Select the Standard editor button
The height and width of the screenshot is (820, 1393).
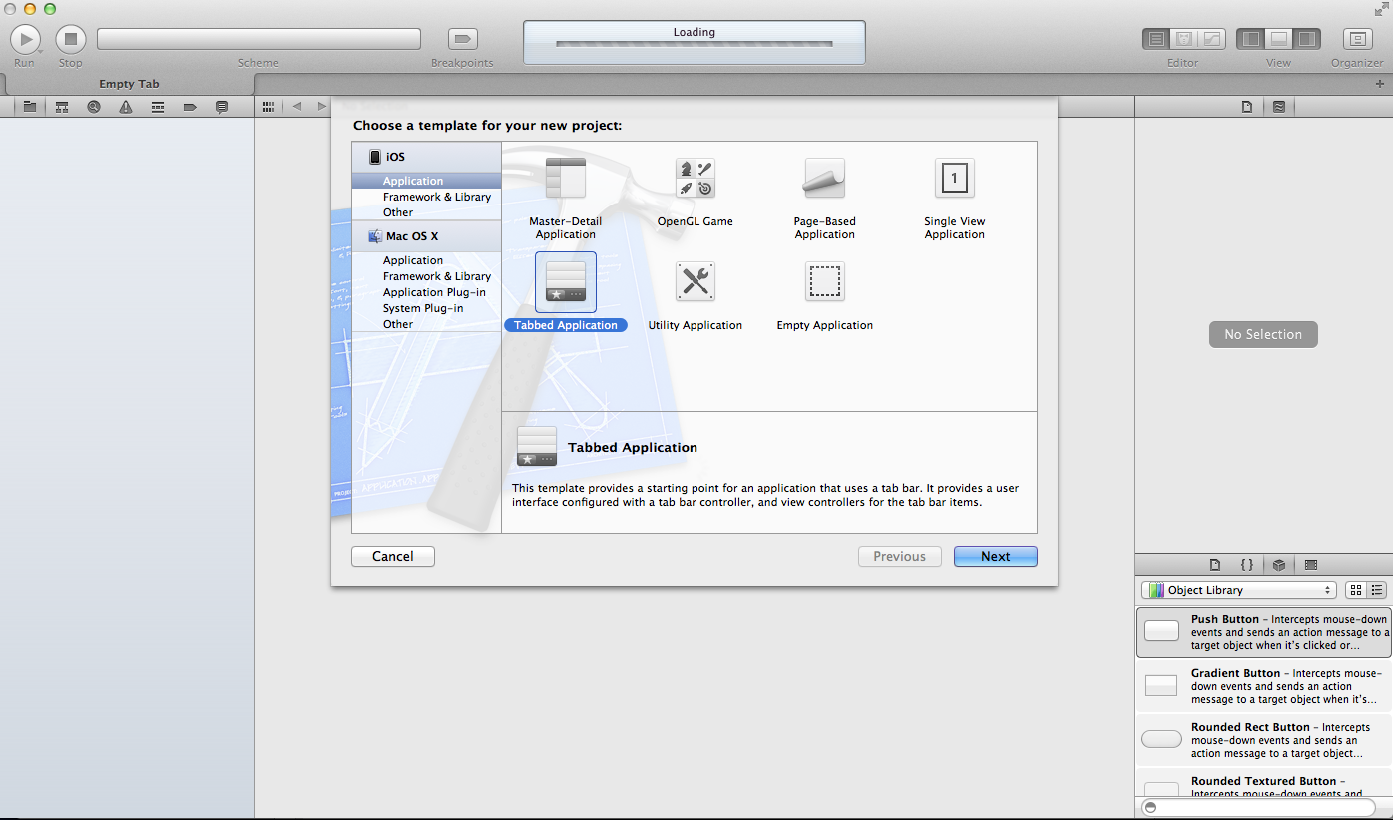tap(1157, 39)
